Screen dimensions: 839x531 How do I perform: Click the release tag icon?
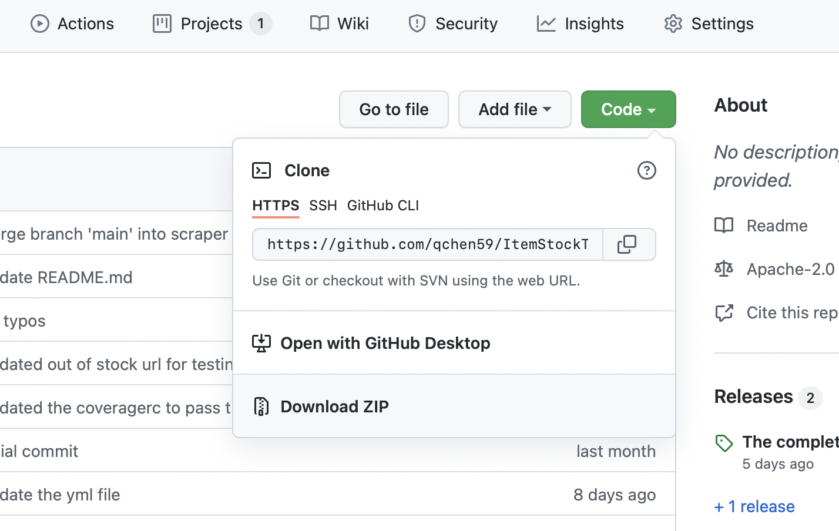(724, 443)
